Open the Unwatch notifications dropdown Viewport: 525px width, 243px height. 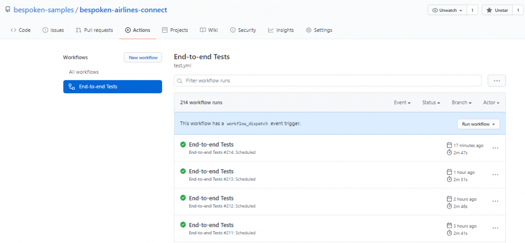click(447, 10)
